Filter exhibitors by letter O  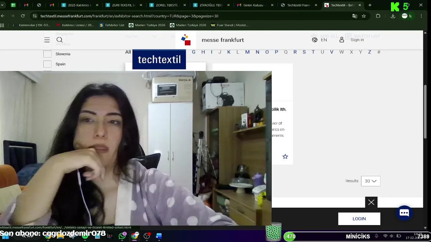(x=267, y=52)
